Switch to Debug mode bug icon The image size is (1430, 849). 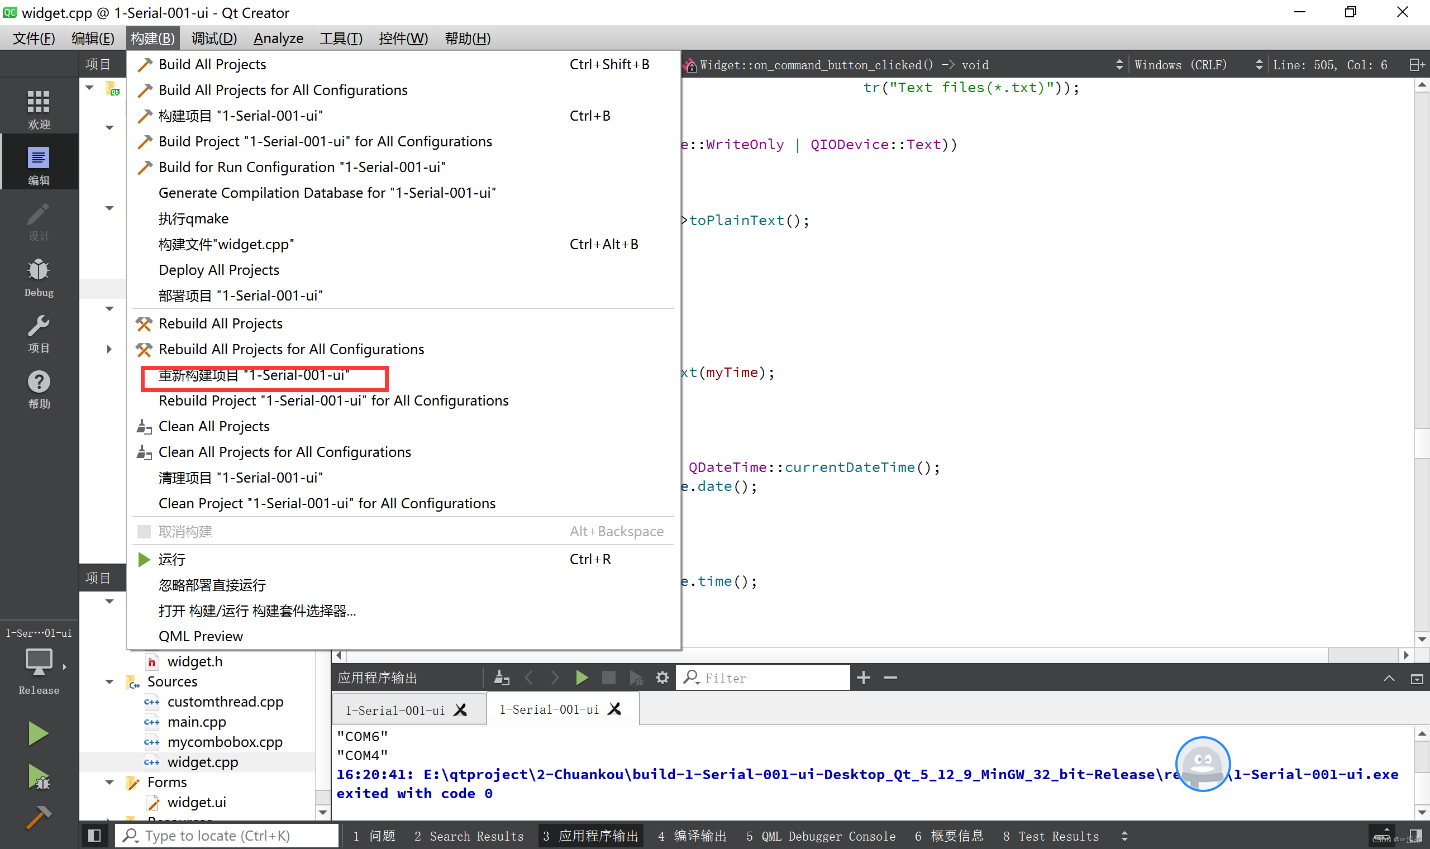pos(39,278)
